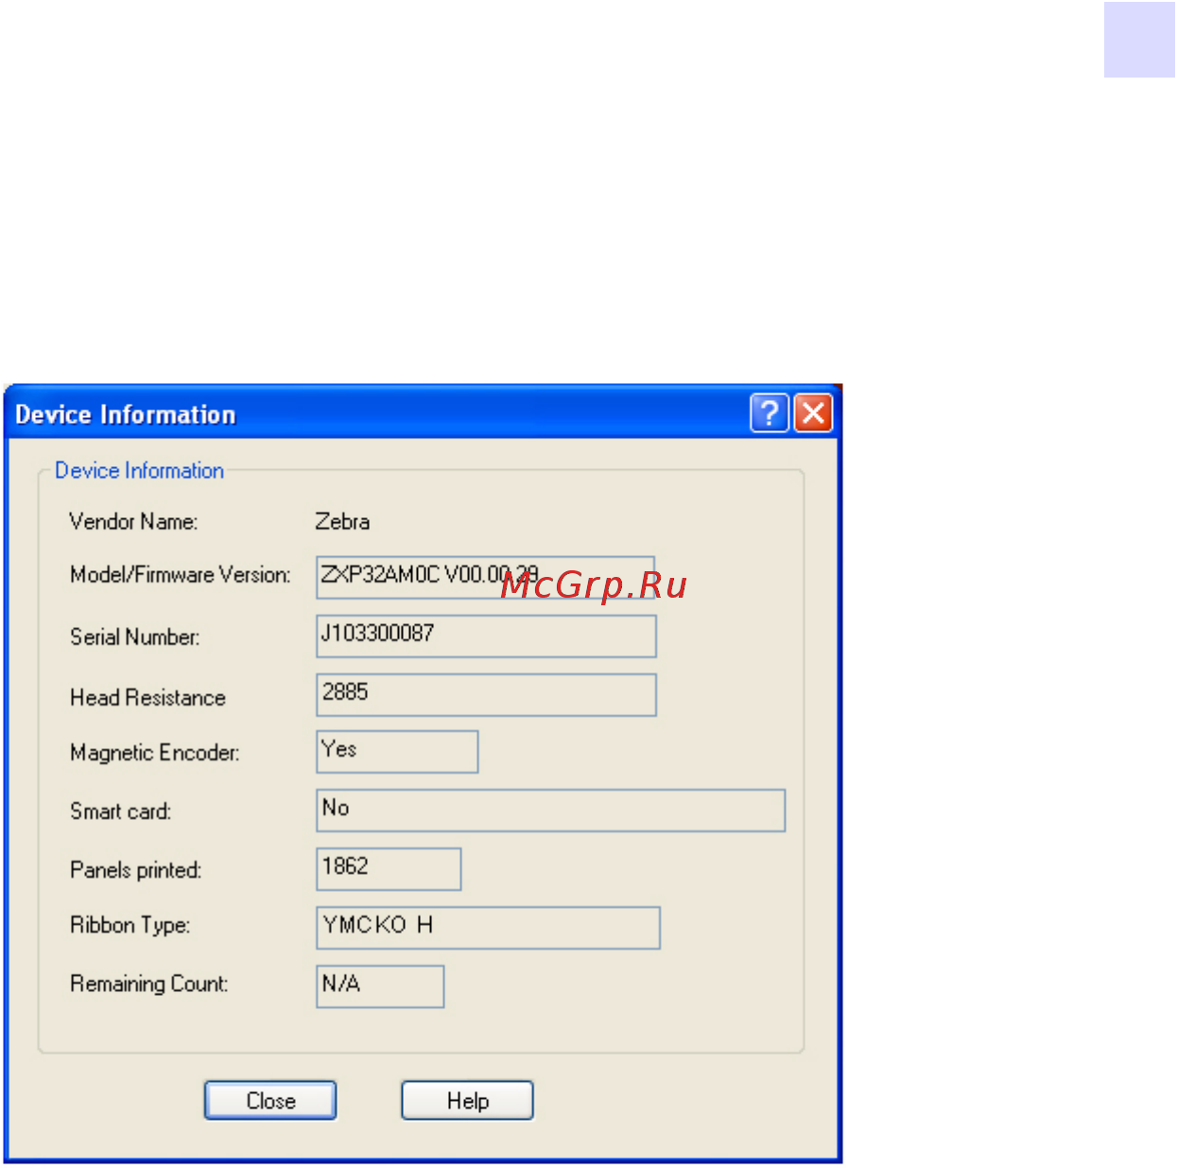Screen dimensions: 1177x1168
Task: Open Help for Device Information
Action: point(467,1100)
